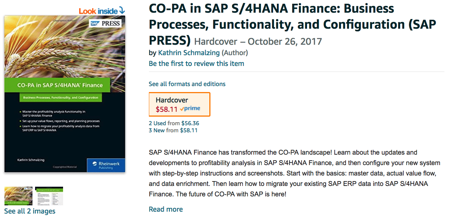
Task: Click the orange Look inside label
Action: pos(98,11)
